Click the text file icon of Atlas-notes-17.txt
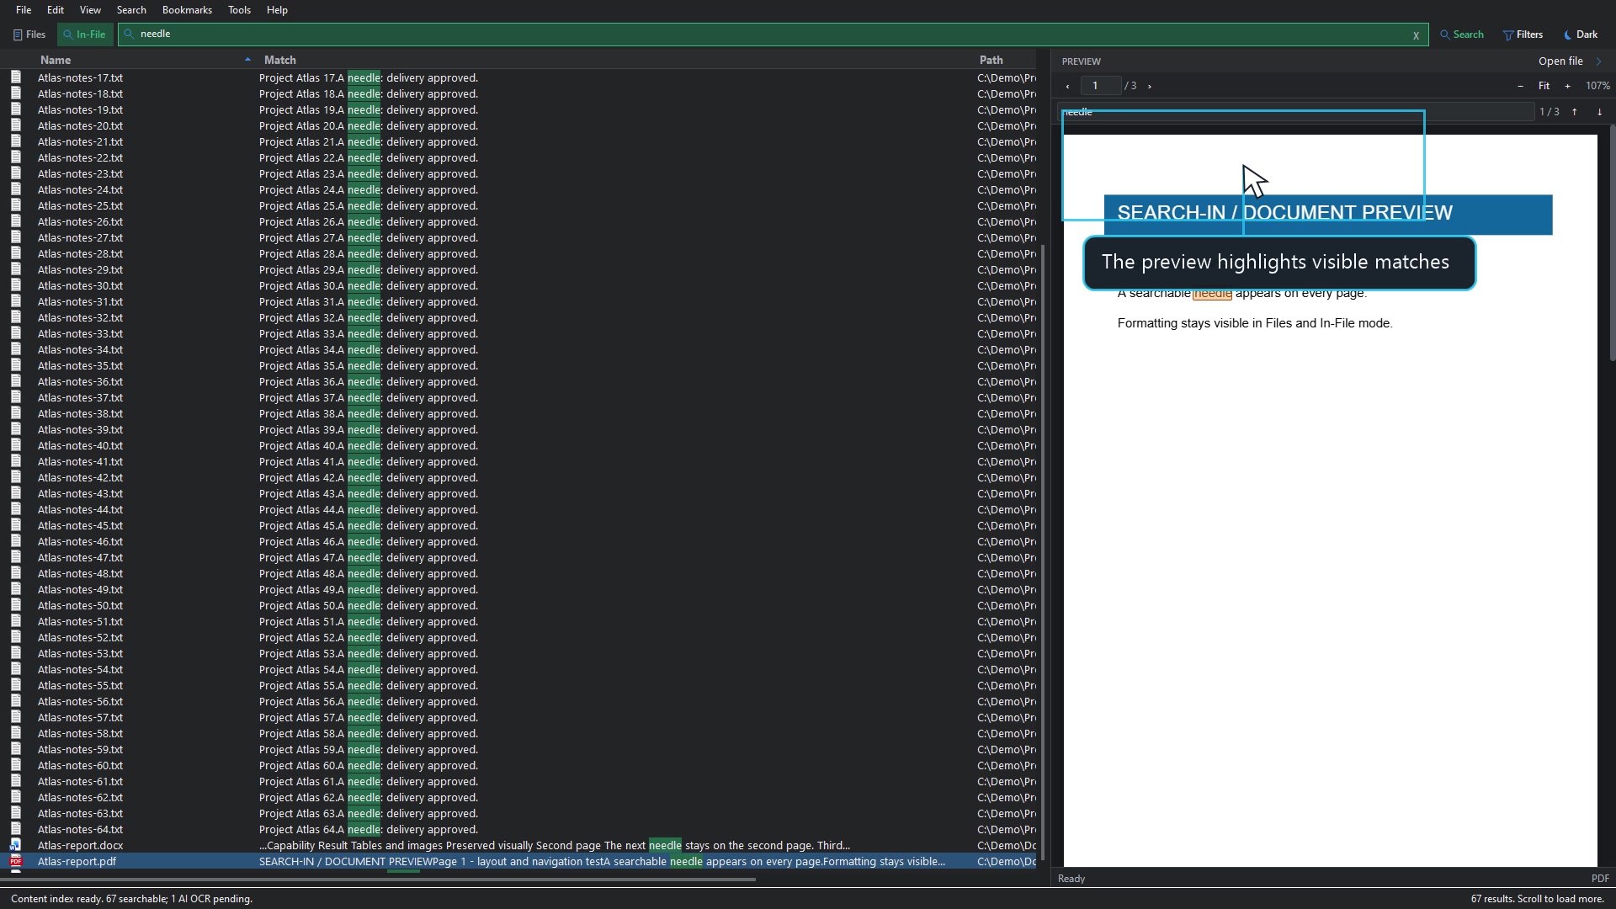 [x=16, y=77]
